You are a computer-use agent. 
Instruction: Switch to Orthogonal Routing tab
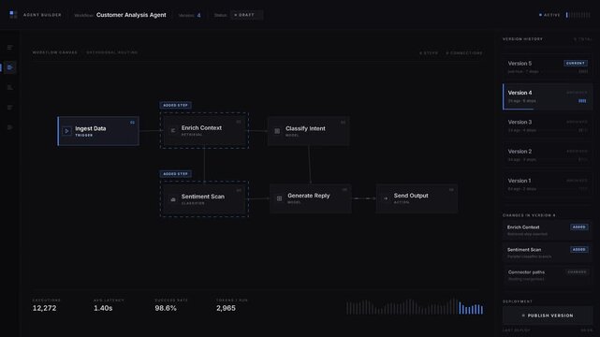coord(112,52)
